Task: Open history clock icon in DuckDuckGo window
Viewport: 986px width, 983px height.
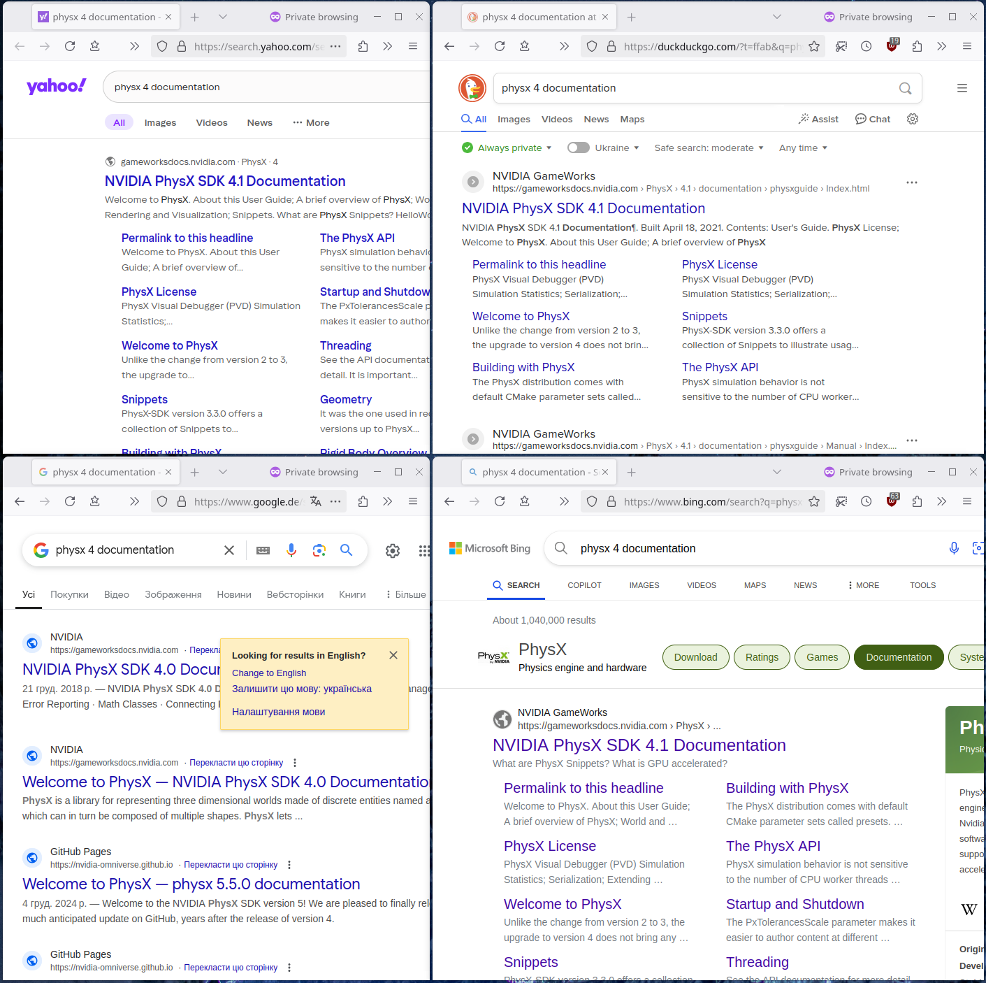Action: [x=866, y=46]
